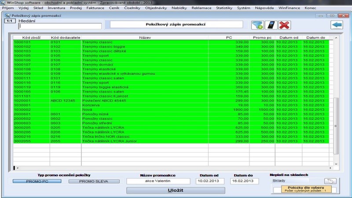Open the Fakturace menu
The width and height of the screenshot is (352, 198).
point(94,8)
